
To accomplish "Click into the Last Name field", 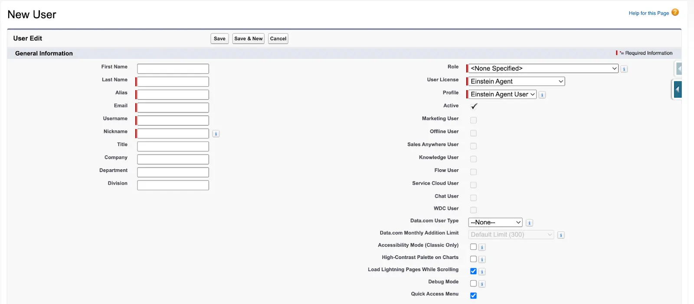I will point(173,81).
